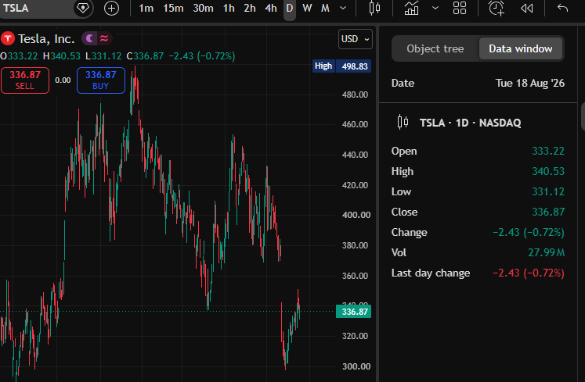
Task: Expand the indicators favorites dropdown arrow
Action: (x=435, y=8)
